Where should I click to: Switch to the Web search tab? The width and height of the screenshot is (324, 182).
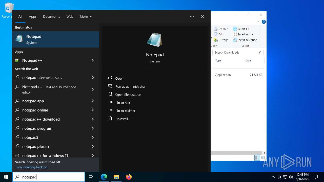pyautogui.click(x=70, y=16)
